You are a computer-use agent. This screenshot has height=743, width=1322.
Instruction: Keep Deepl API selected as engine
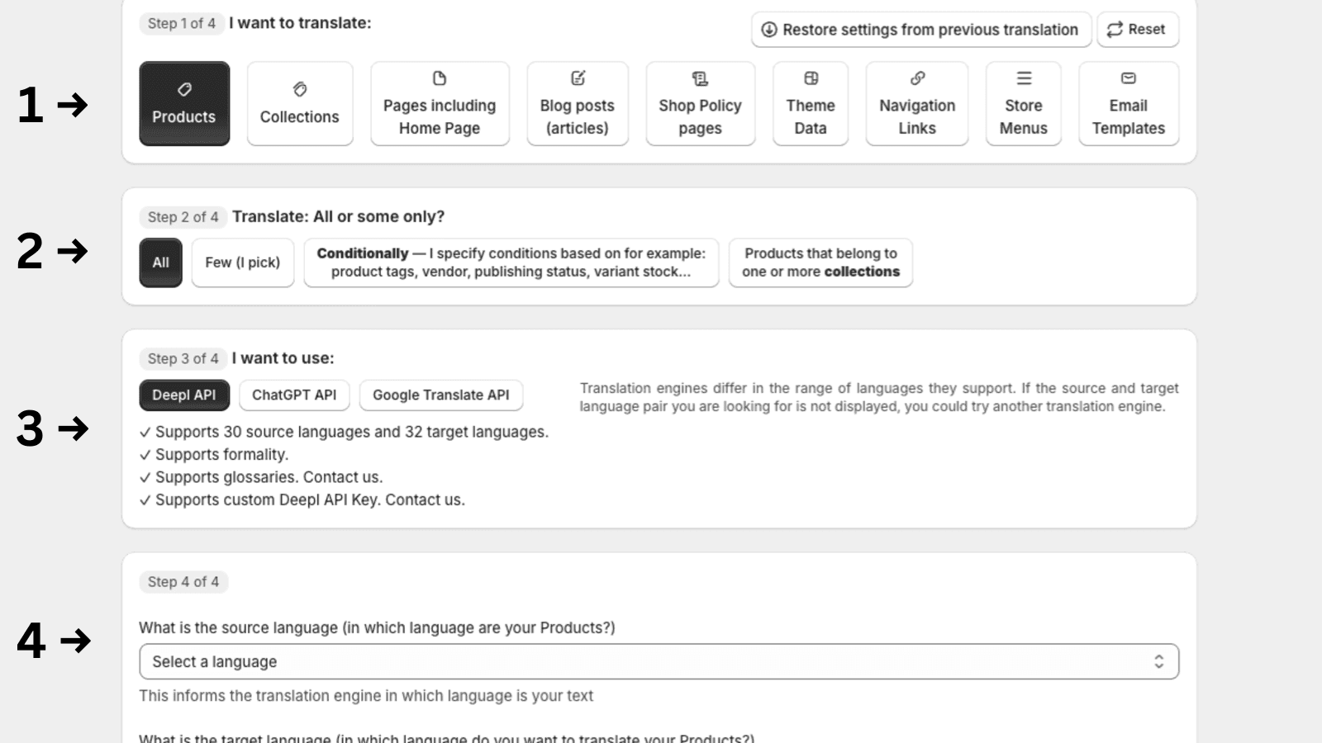tap(183, 395)
